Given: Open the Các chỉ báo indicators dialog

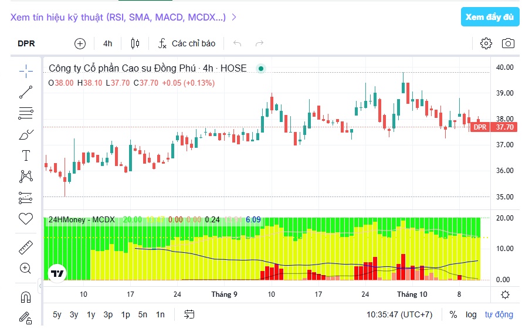Looking at the screenshot, I should (187, 43).
